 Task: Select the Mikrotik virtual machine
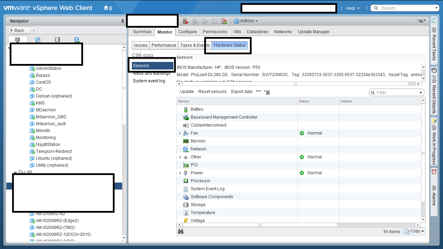point(43,131)
